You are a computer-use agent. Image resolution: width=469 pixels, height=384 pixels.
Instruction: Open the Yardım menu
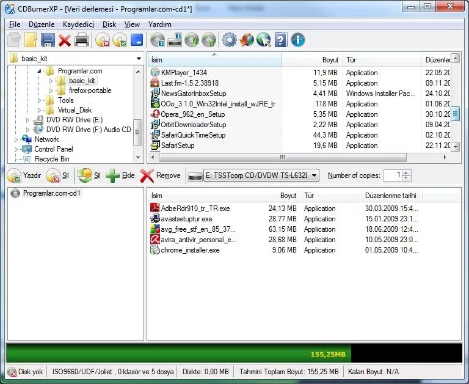click(160, 24)
